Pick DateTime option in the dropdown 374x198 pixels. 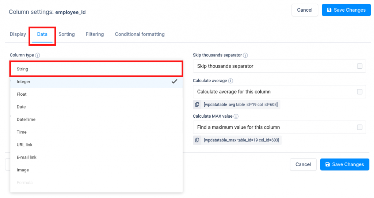click(96, 119)
